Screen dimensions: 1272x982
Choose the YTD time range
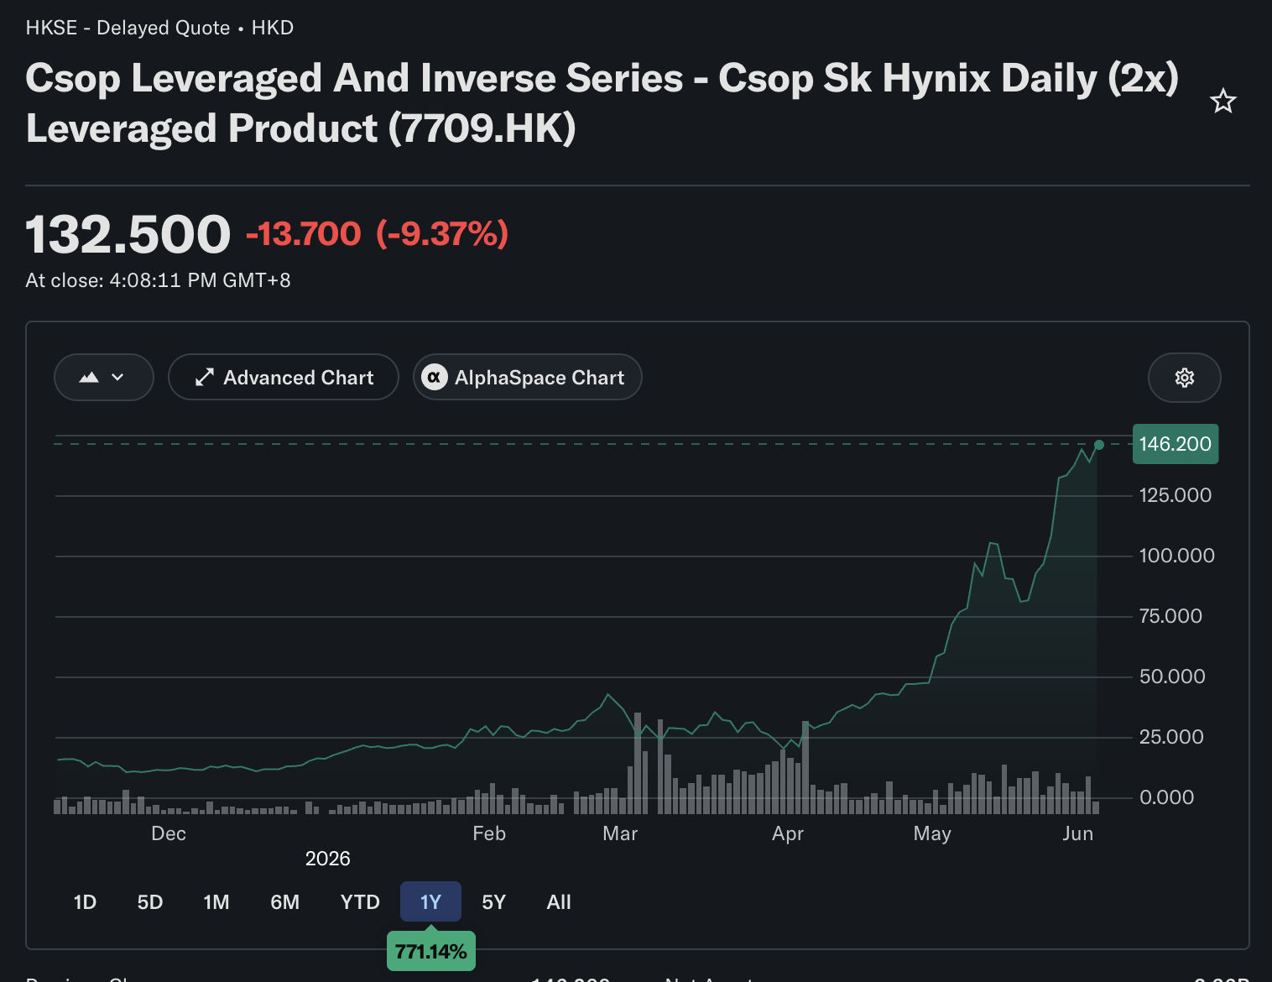[360, 902]
